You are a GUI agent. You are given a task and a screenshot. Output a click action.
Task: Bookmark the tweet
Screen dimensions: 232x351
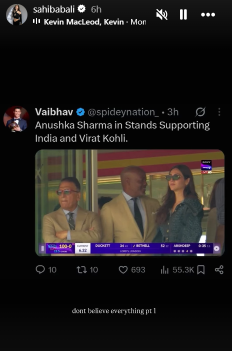tap(201, 270)
